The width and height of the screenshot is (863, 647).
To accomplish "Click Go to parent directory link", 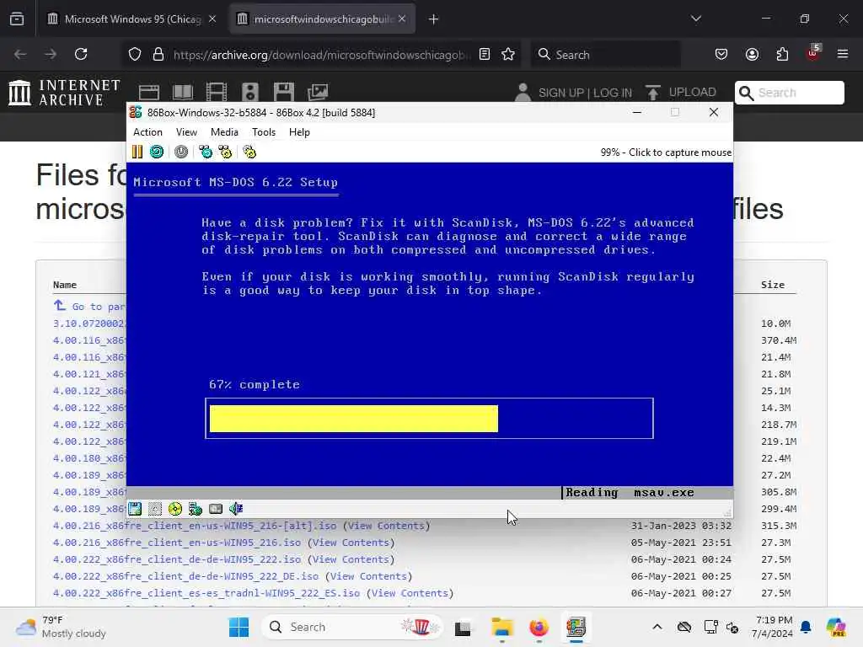I will coord(89,307).
